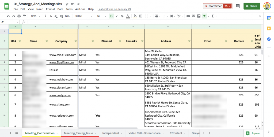Show all sheets list
This screenshot has height=137, width=274.
click(16, 133)
